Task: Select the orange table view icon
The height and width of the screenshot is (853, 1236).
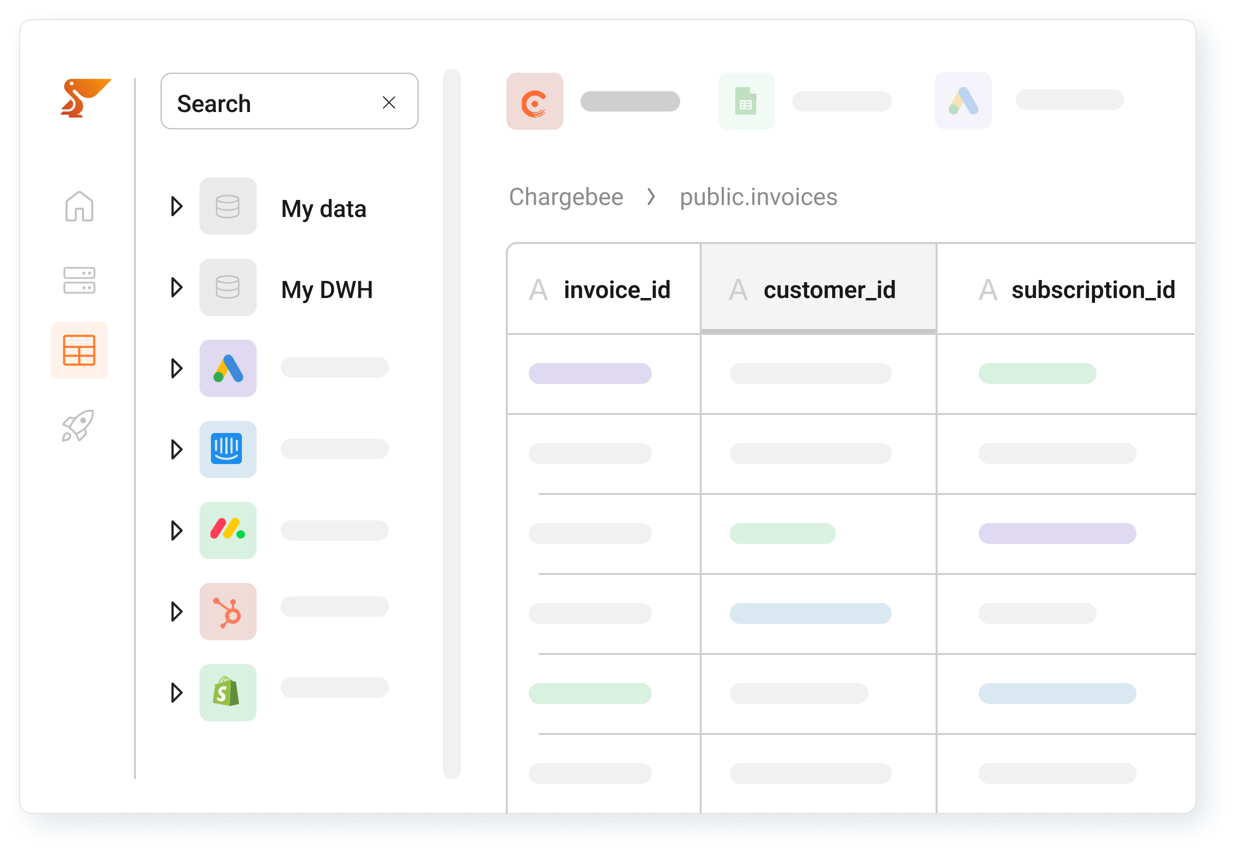Action: coord(79,350)
